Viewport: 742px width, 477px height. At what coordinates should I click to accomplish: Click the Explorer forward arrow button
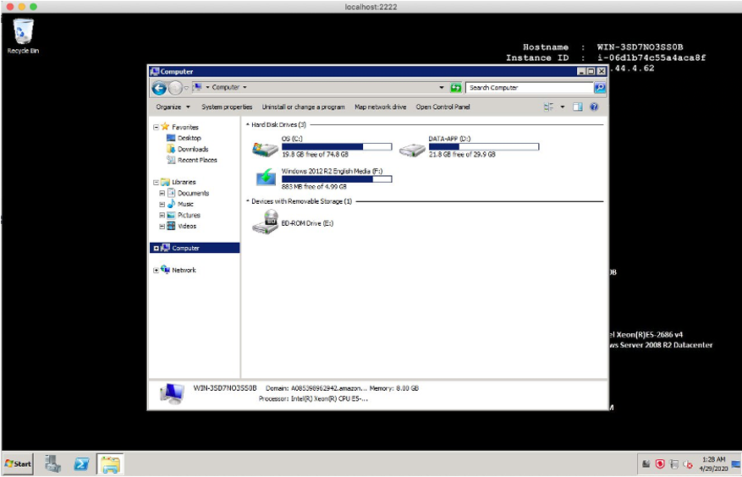[x=176, y=88]
